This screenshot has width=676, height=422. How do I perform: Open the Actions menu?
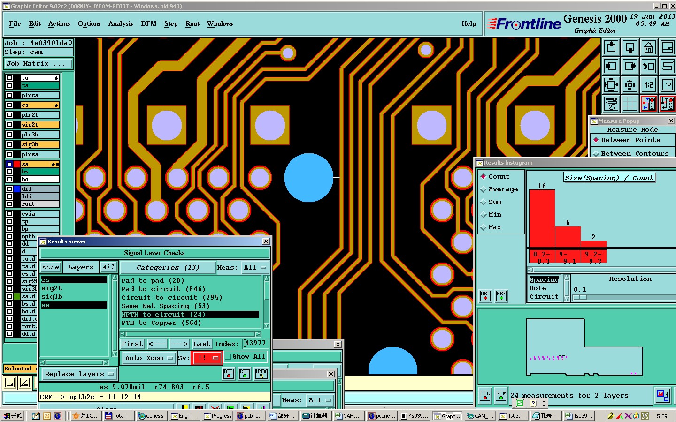pyautogui.click(x=59, y=23)
